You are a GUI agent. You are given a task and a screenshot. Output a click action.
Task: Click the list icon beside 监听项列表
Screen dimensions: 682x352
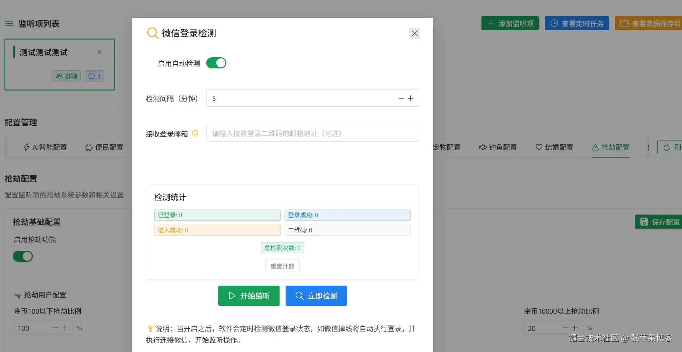coord(9,23)
